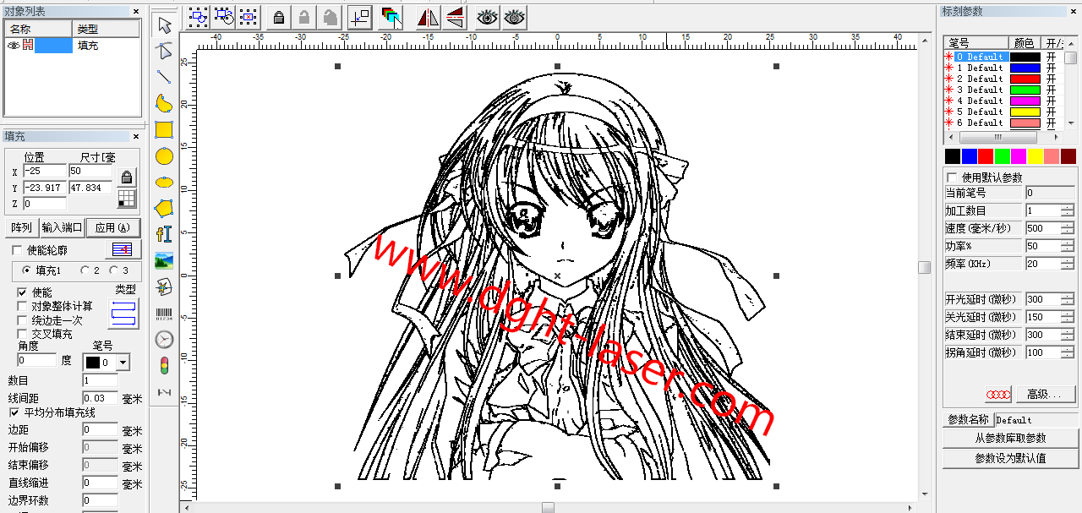The height and width of the screenshot is (513, 1082).
Task: Enable the 使能轮廓 checkbox
Action: tap(17, 250)
